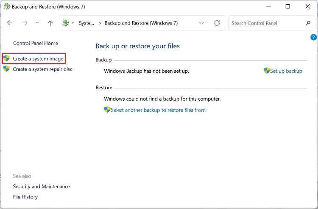This screenshot has height=209, width=318.
Task: Click the Back navigation arrow
Action: point(10,23)
